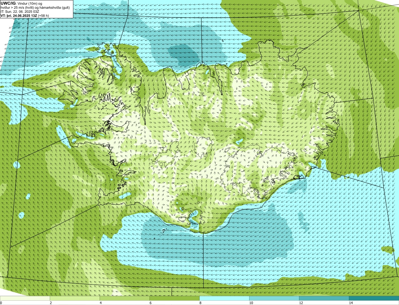Click the '10' label on the color scale
Viewport: 399px width, 305px height.
click(x=251, y=303)
